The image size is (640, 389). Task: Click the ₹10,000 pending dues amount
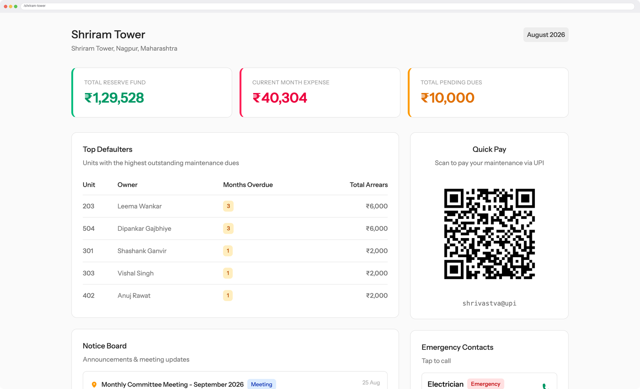pos(447,98)
